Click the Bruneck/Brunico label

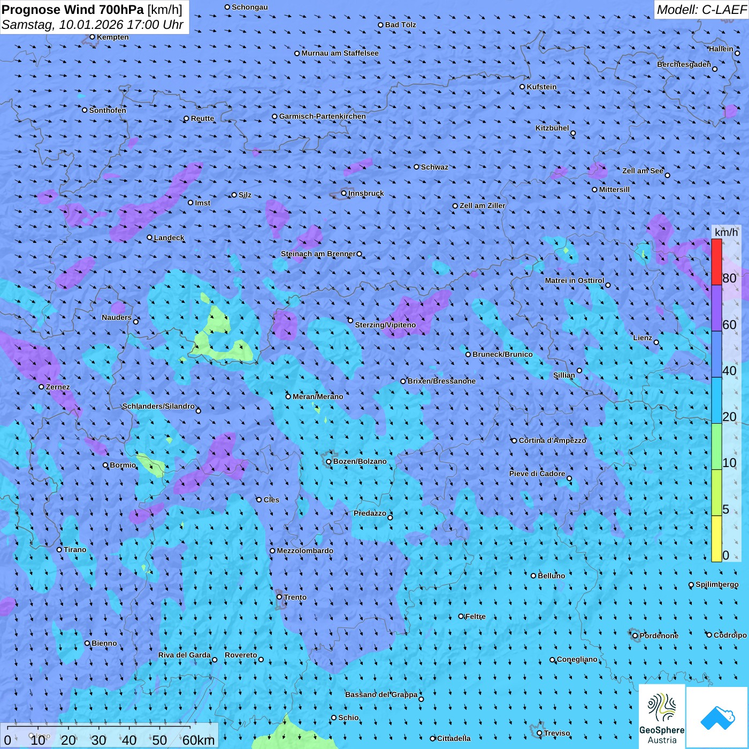coord(502,354)
